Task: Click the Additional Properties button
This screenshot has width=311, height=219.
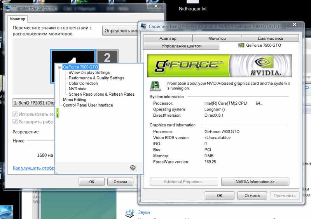Action: click(183, 182)
